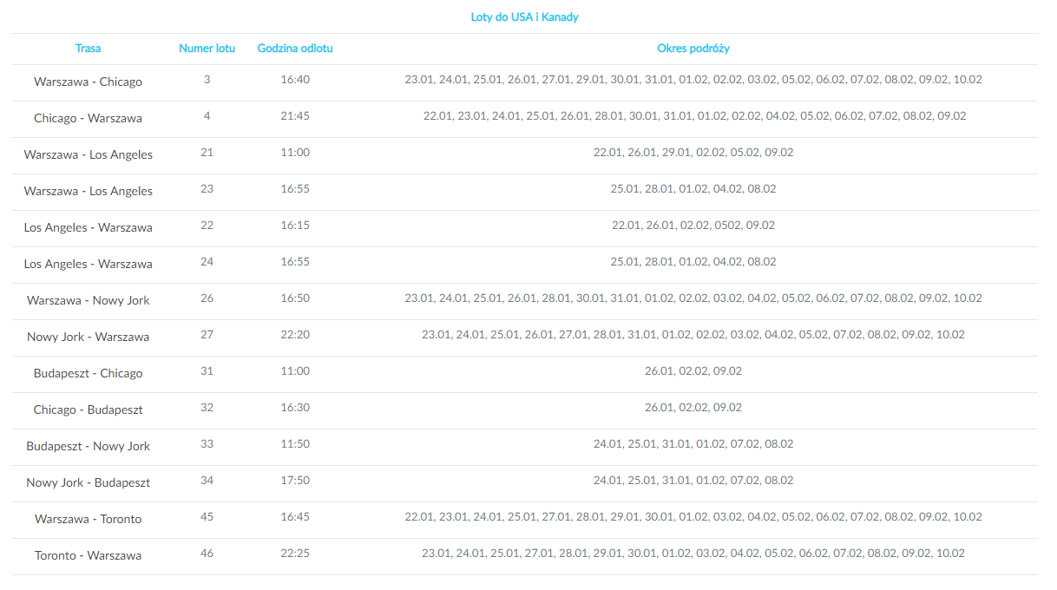Click the 'Warszawa - Chicago' route cell
Image resolution: width=1057 pixels, height=590 pixels.
click(x=88, y=82)
